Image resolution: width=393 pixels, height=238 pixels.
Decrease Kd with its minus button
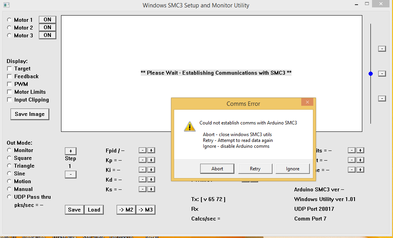(143, 180)
